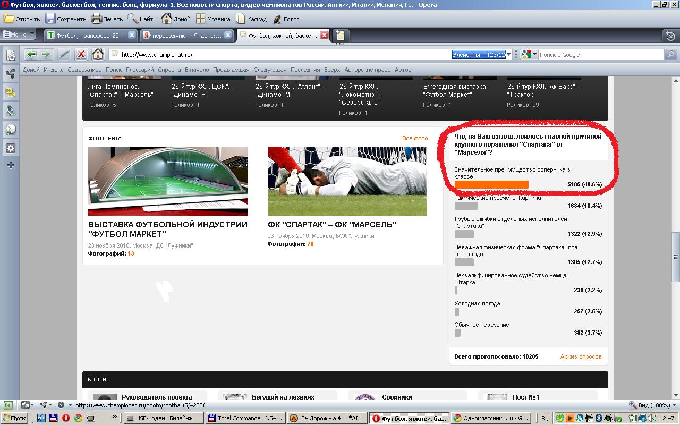
Task: Run search with the magnifier beside the Google field
Action: 670,54
